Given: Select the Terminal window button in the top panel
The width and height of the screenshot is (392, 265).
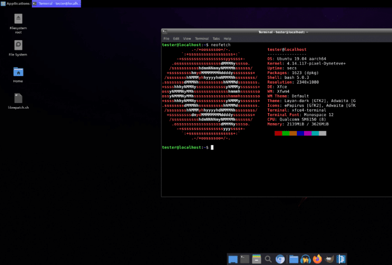Looking at the screenshot, I should (x=57, y=3).
